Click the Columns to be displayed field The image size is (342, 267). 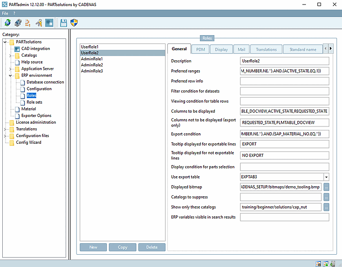285,111
